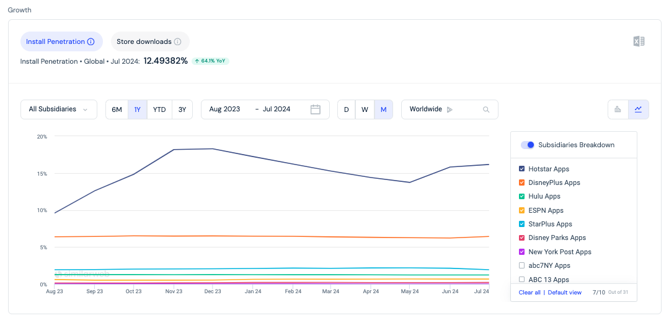Open the calendar date picker icon

coord(316,109)
